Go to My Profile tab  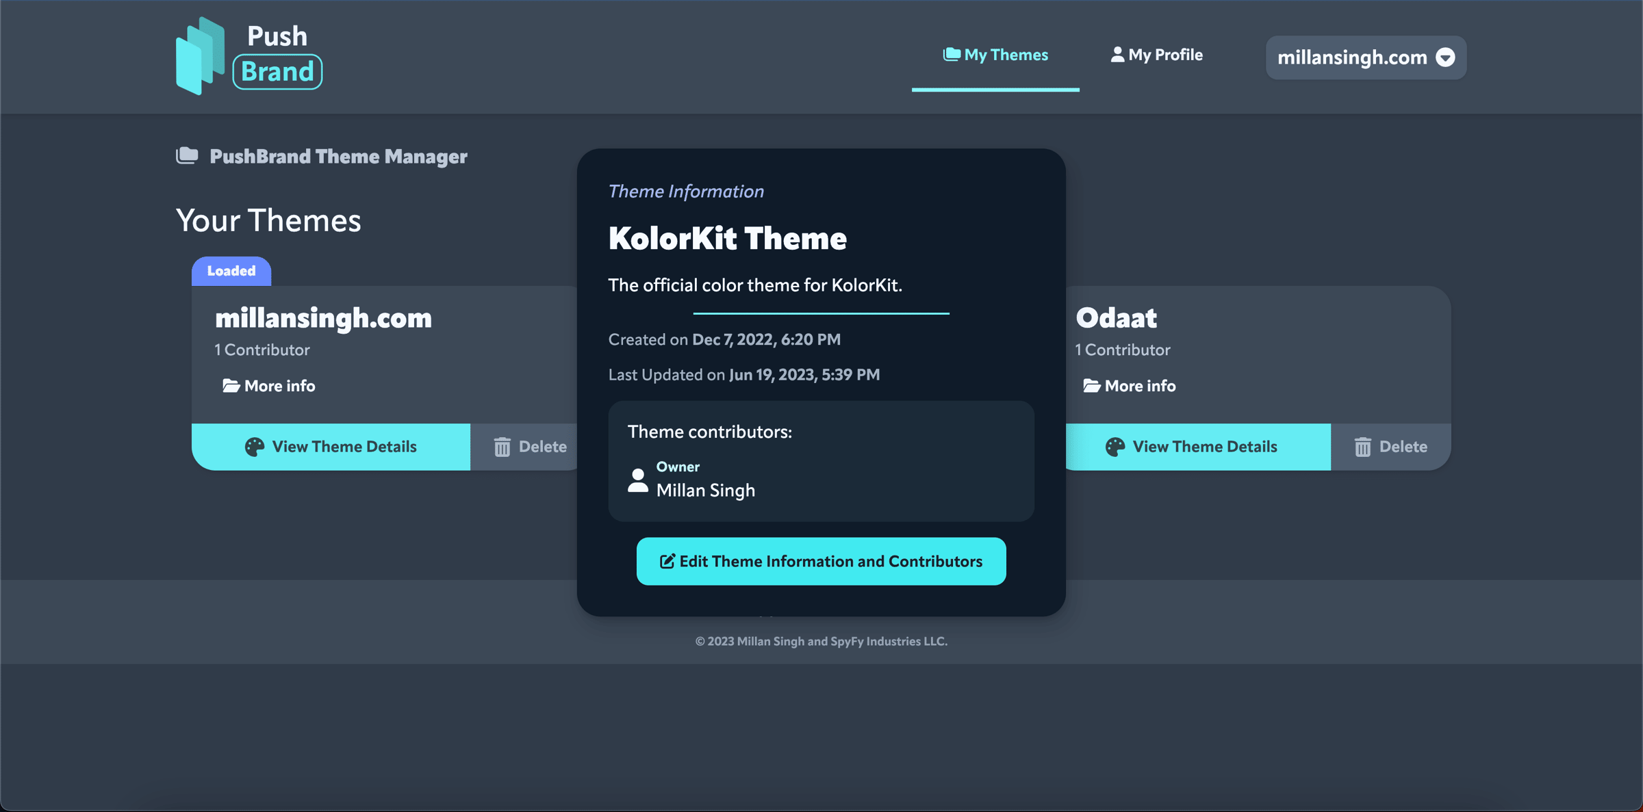click(1156, 55)
